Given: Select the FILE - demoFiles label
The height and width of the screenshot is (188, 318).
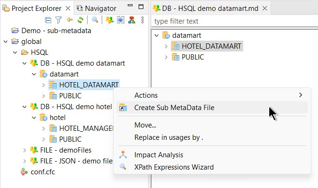Looking at the screenshot, I should coord(66,150).
